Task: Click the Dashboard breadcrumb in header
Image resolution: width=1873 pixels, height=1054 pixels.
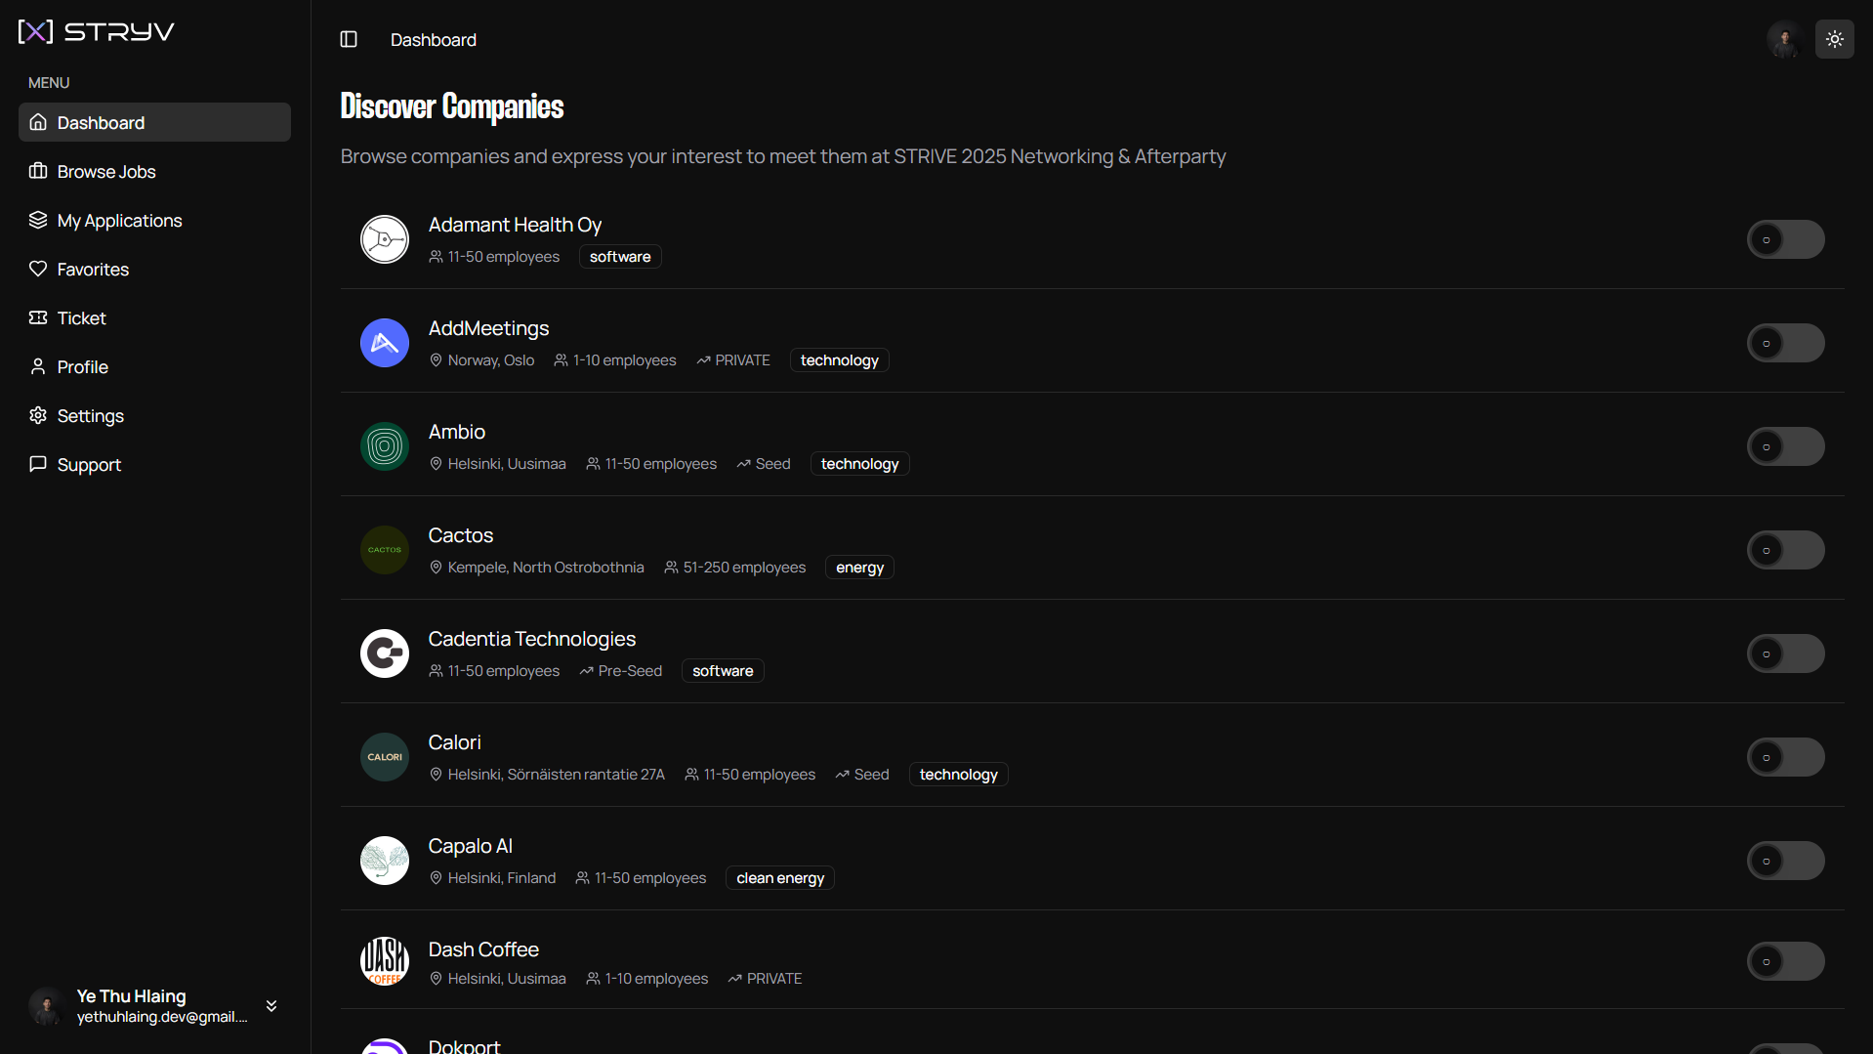Action: click(x=434, y=40)
